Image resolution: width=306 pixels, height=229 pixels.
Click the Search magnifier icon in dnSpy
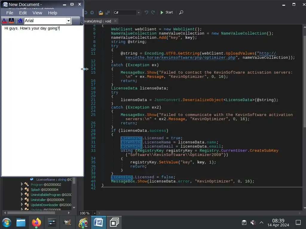coord(181,13)
